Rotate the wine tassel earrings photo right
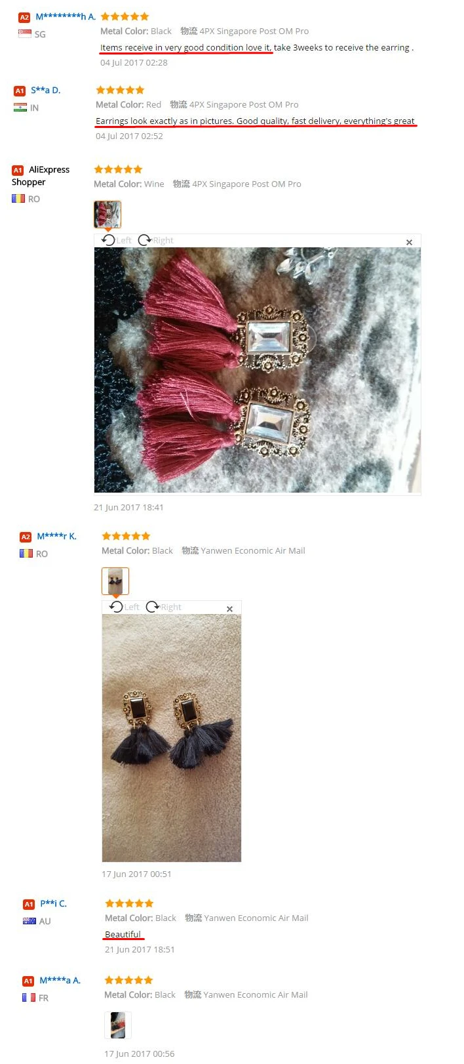Viewport: 464px width, 1064px height. pyautogui.click(x=156, y=240)
